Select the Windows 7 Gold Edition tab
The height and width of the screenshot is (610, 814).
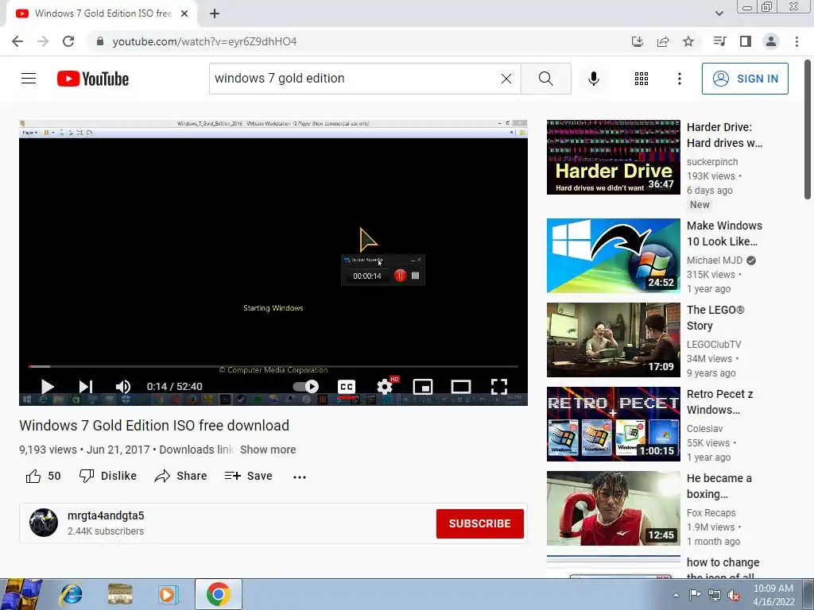tap(103, 14)
